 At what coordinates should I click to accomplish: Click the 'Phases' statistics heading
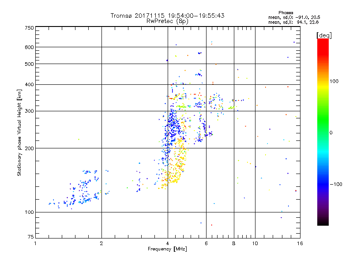[x=285, y=13]
